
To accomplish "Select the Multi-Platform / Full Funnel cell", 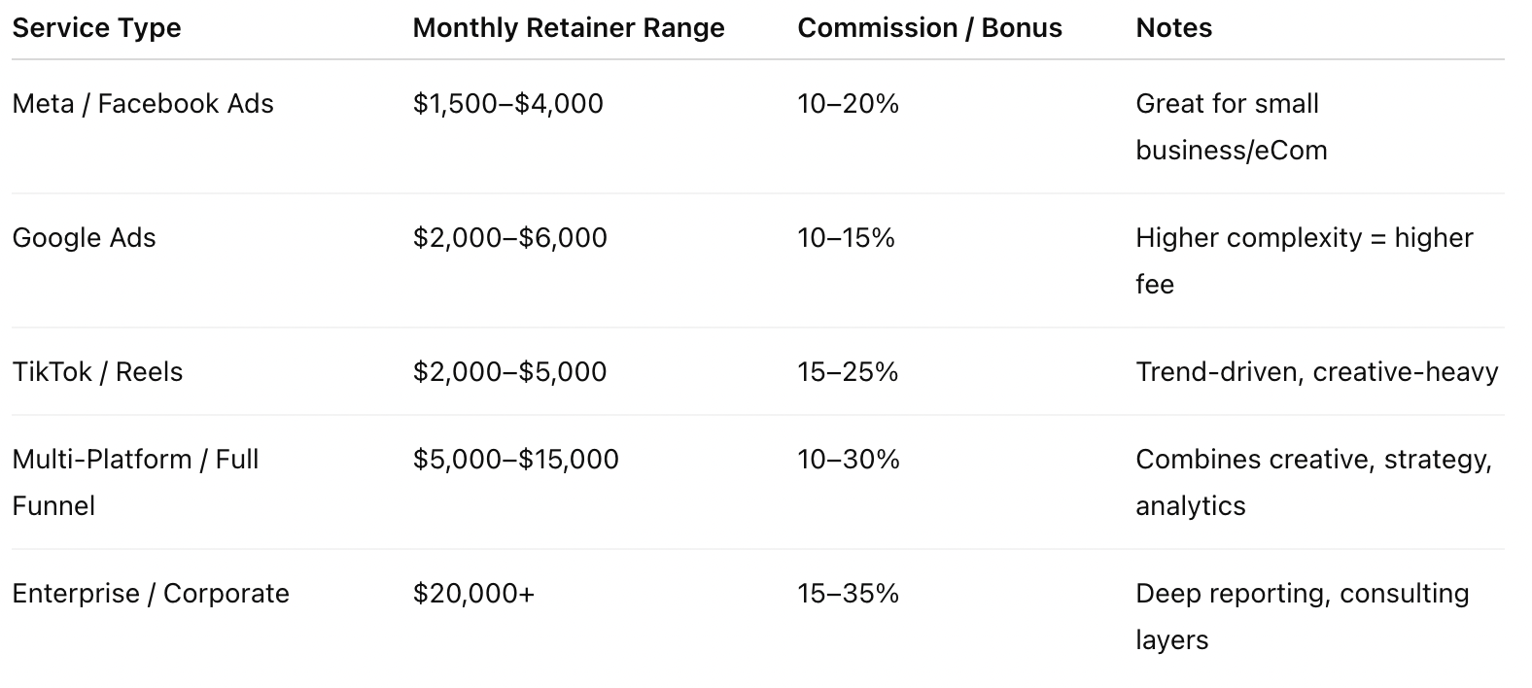I will point(135,482).
